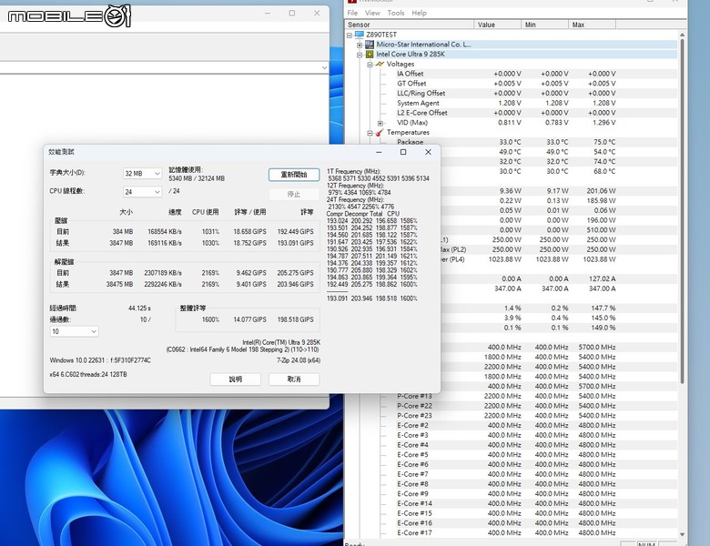Close the 效能測試 benchmark dialog
The image size is (710, 546).
pyautogui.click(x=428, y=152)
